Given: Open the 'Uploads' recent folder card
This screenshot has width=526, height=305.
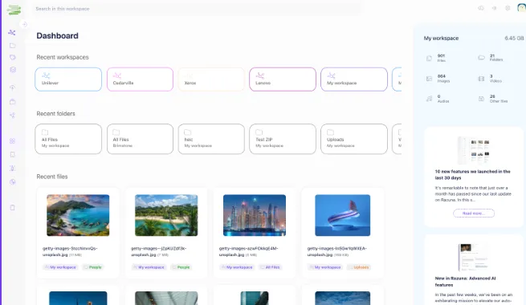Looking at the screenshot, I should click(x=354, y=139).
